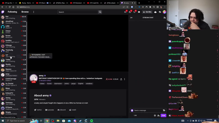Click the Twitch search field
The height and width of the screenshot is (123, 219).
pos(78,12)
